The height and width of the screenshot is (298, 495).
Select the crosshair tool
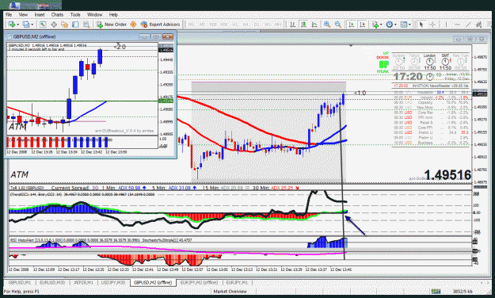[432, 25]
